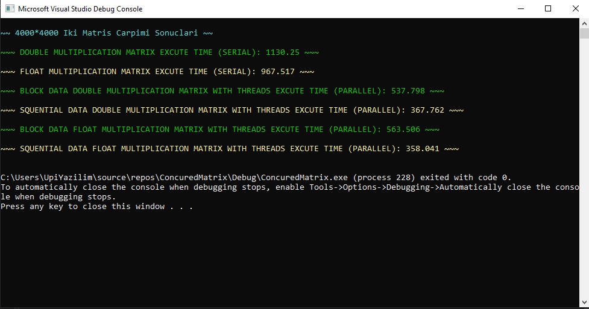
Task: Click the ConcuredMatrix.exe path line
Action: (256, 177)
